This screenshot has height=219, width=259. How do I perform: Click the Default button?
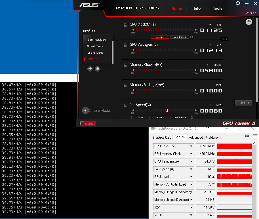[243, 103]
